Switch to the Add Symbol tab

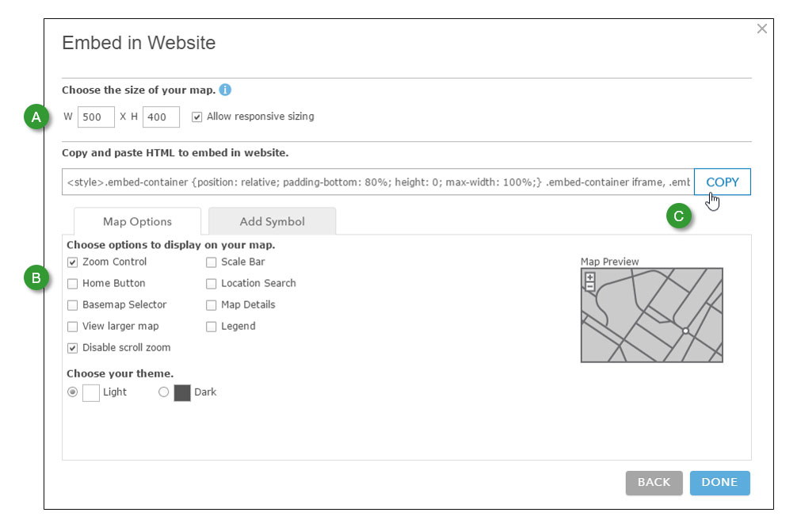272,222
